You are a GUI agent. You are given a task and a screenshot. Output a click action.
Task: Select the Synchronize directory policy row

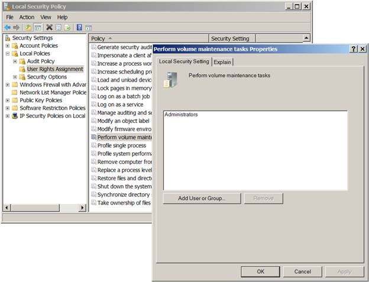point(124,195)
